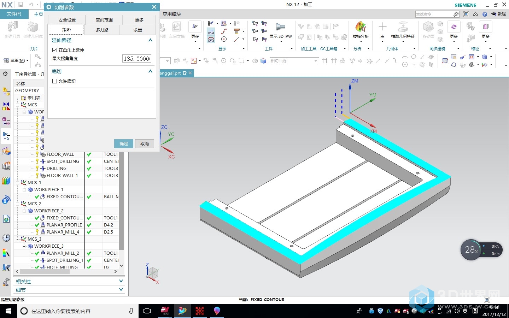Image resolution: width=509 pixels, height=318 pixels.
Task: Open Windows Task View
Action: coord(147,311)
